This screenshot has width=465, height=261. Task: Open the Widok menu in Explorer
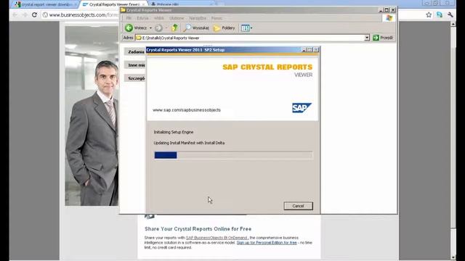click(x=159, y=18)
